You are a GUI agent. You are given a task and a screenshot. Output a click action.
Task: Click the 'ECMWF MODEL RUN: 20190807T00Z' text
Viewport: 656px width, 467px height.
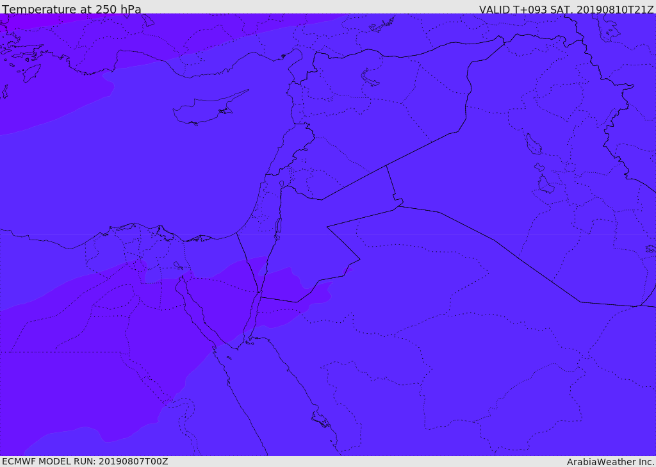(85, 461)
